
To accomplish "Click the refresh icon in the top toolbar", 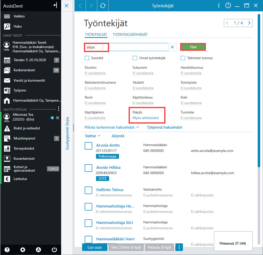I will (x=103, y=6).
